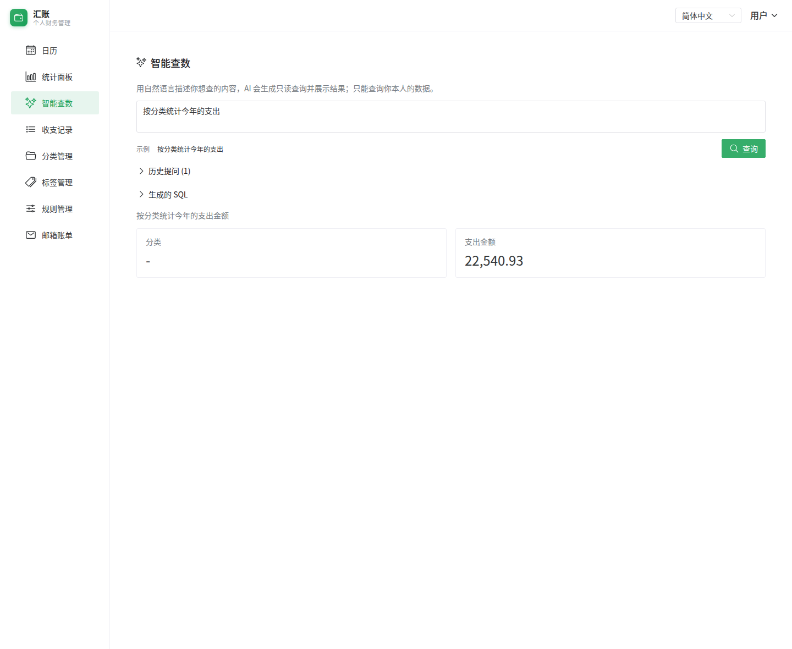Click the result title 按分类统计今年的支出金额
The width and height of the screenshot is (792, 649).
(183, 216)
